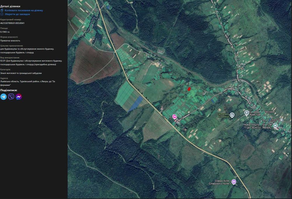Image resolution: width=292 pixels, height=199 pixels.
Task: Click the Нова Пошта mail marker
Action: pos(275,126)
